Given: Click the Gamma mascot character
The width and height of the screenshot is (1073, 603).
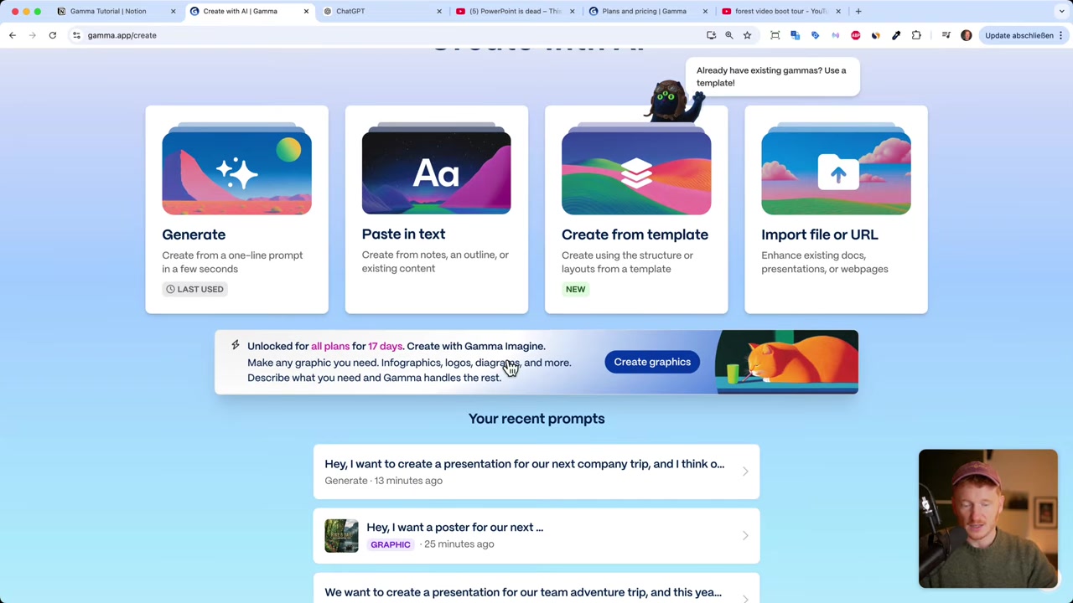Looking at the screenshot, I should coord(672,100).
